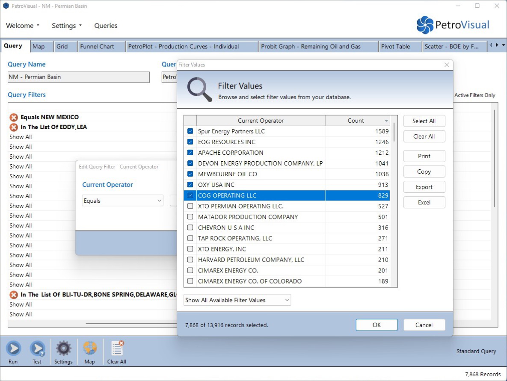
Task: Uncheck Spur Energy Partners LLC
Action: coord(190,131)
